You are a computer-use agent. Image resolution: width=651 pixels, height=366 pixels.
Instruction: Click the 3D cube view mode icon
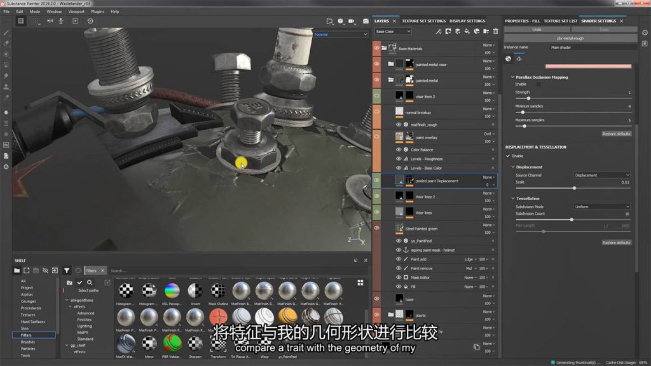point(341,21)
